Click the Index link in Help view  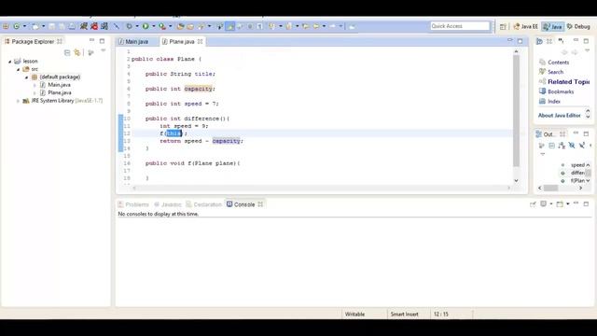point(554,102)
